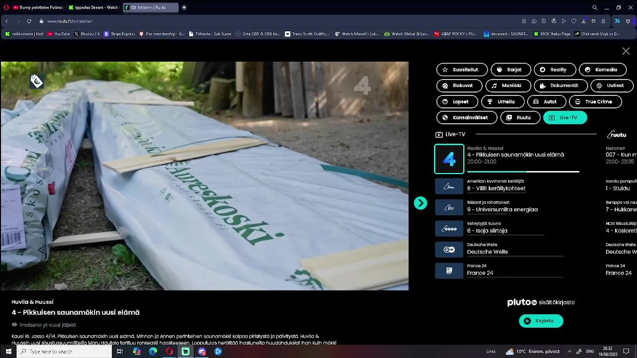Click the teal next arrow beside video
Screen dimensions: 637x358
pyautogui.click(x=421, y=203)
